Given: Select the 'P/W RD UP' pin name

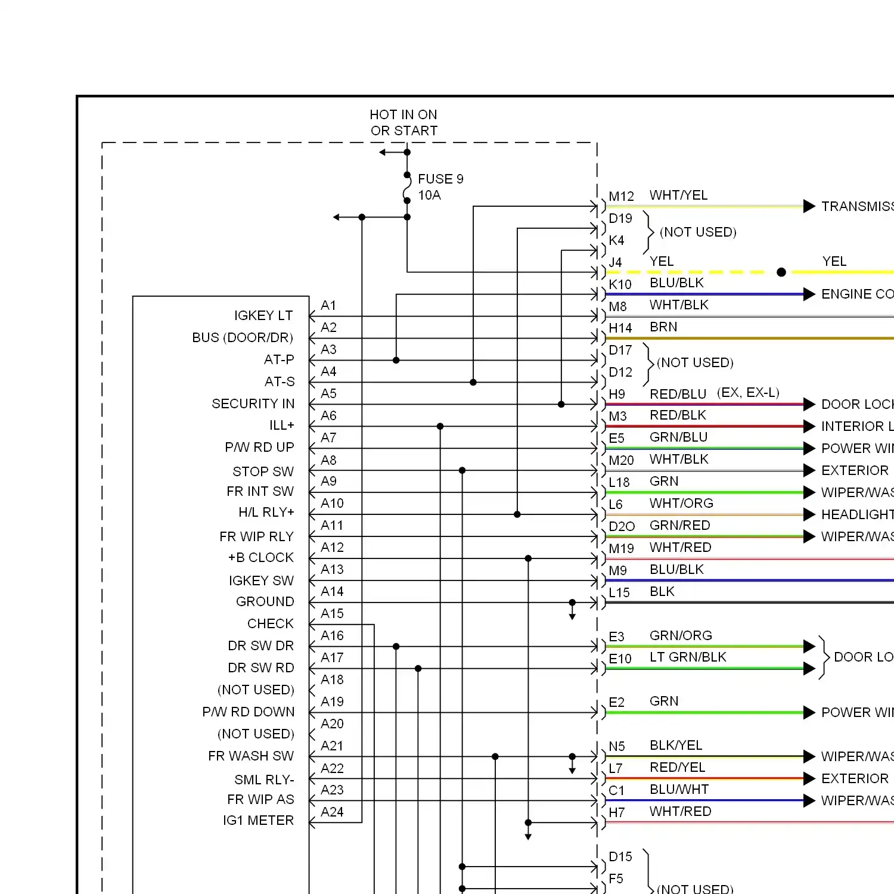Looking at the screenshot, I should pos(259,447).
